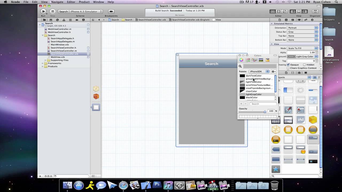Adjust the Opacity slider knob

265,111
